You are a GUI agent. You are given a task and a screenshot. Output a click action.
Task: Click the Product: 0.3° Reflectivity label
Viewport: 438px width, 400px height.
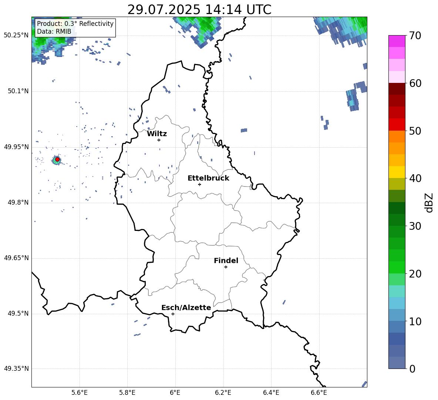pyautogui.click(x=75, y=23)
